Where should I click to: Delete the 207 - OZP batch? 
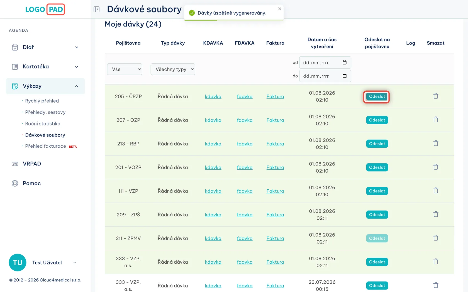coord(436,120)
